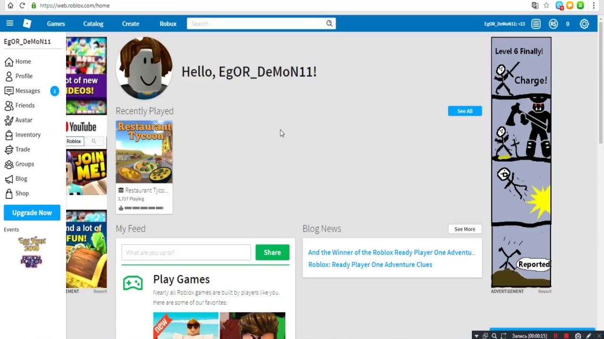Click the Home sidebar icon
Image resolution: width=604 pixels, height=339 pixels.
[9, 62]
